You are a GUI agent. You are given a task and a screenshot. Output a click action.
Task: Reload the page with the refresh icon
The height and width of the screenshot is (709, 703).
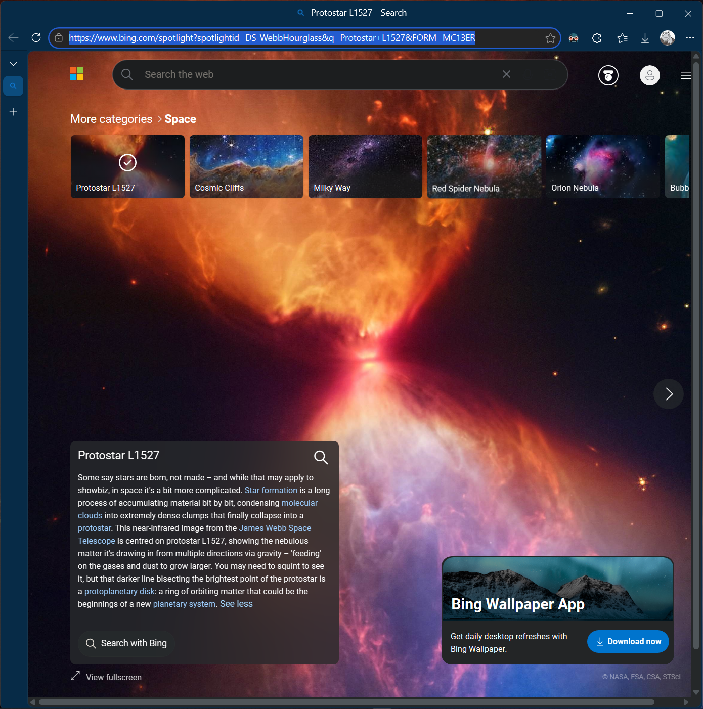(x=36, y=38)
